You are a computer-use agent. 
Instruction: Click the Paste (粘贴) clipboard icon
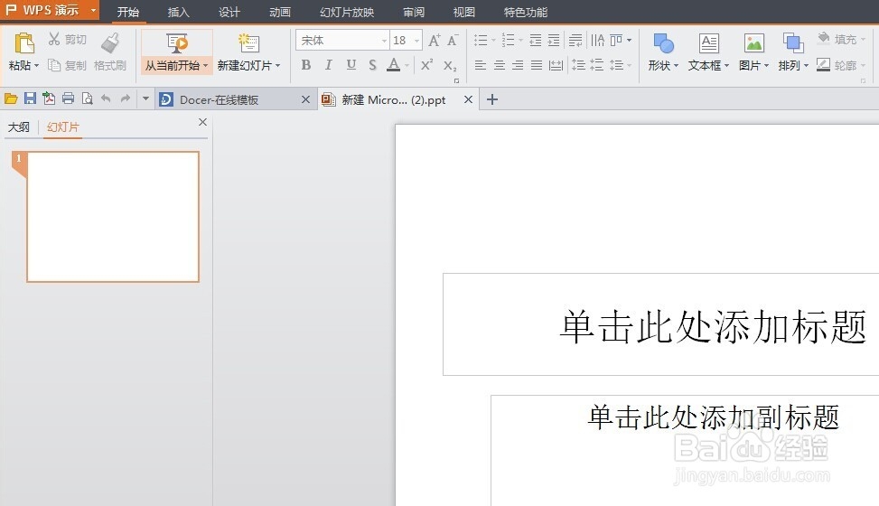24,43
